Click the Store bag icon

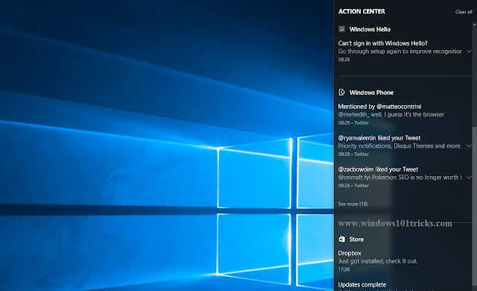coord(341,240)
